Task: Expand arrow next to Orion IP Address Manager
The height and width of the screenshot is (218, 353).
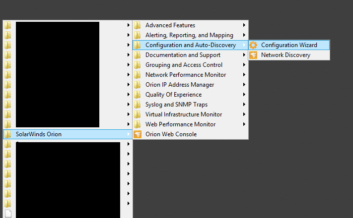Action: 244,85
